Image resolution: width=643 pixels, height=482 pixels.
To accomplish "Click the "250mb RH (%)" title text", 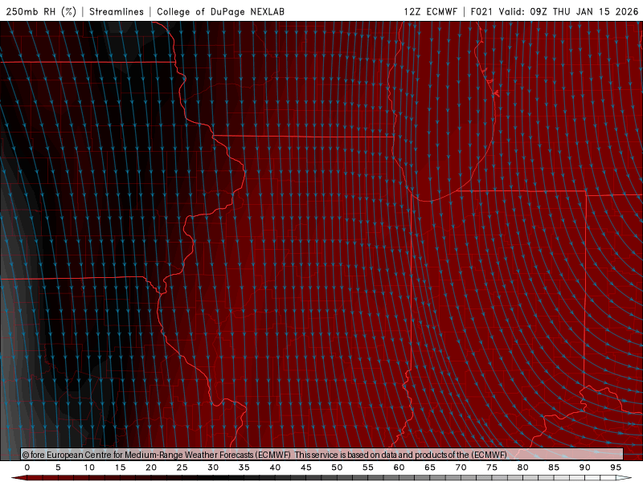I will click(x=41, y=11).
